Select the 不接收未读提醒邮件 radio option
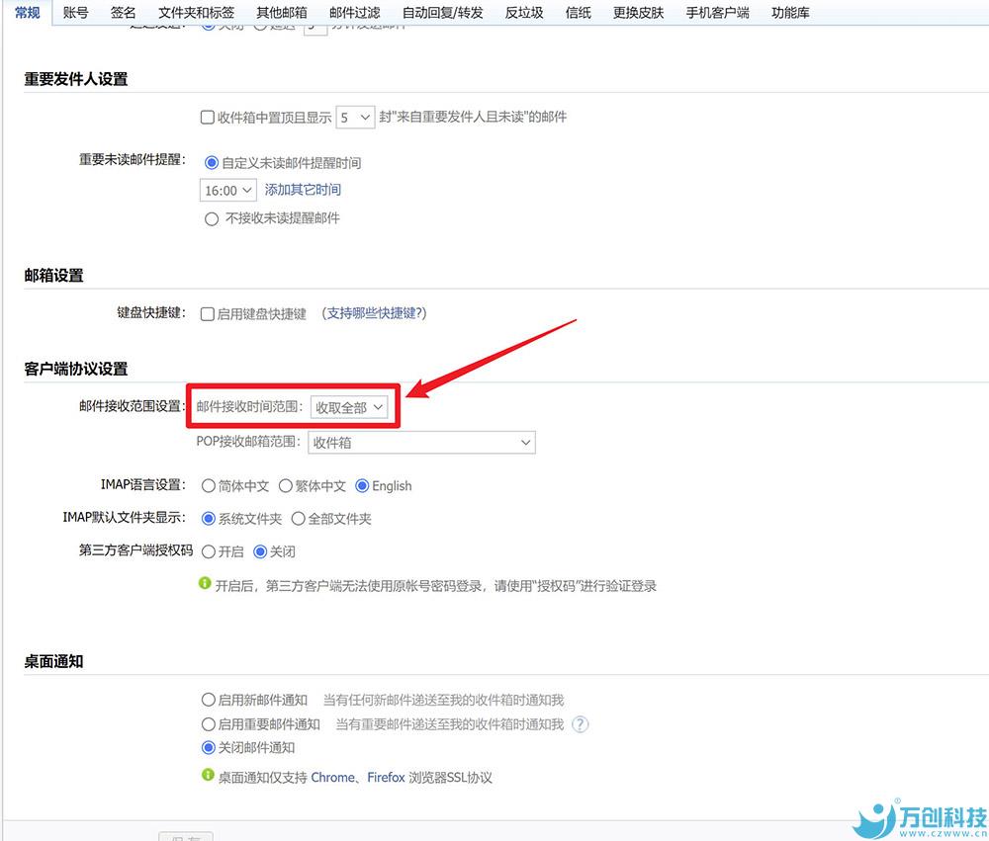 point(211,218)
